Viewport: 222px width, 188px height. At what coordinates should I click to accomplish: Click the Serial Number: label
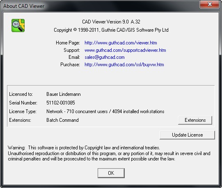pyautogui.click(x=23, y=103)
